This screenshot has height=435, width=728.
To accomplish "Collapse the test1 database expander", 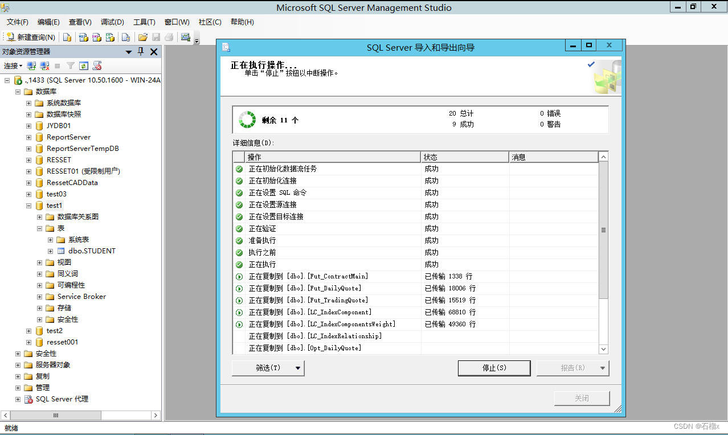I will pos(28,206).
